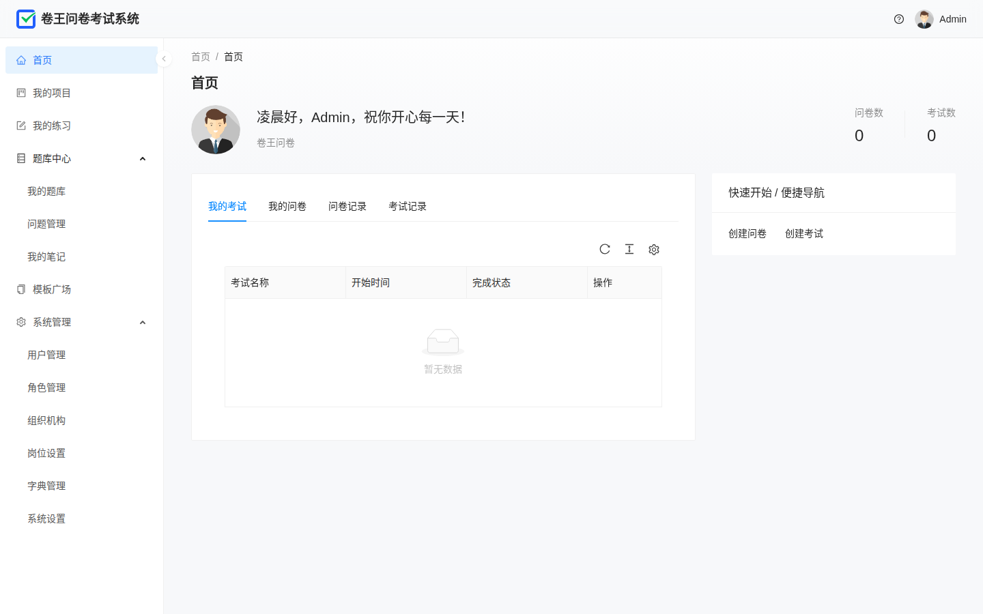This screenshot has width=983, height=614.
Task: Collapse sidebar with the arrow handle
Action: pos(164,59)
